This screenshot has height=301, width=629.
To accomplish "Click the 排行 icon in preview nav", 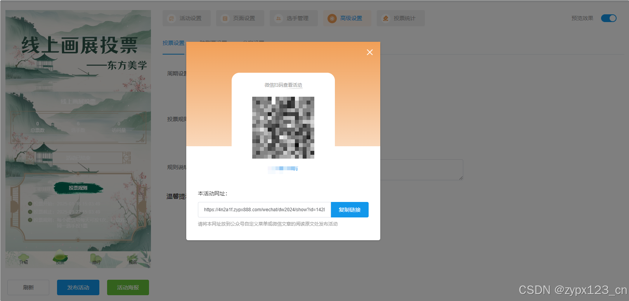I will (96, 258).
